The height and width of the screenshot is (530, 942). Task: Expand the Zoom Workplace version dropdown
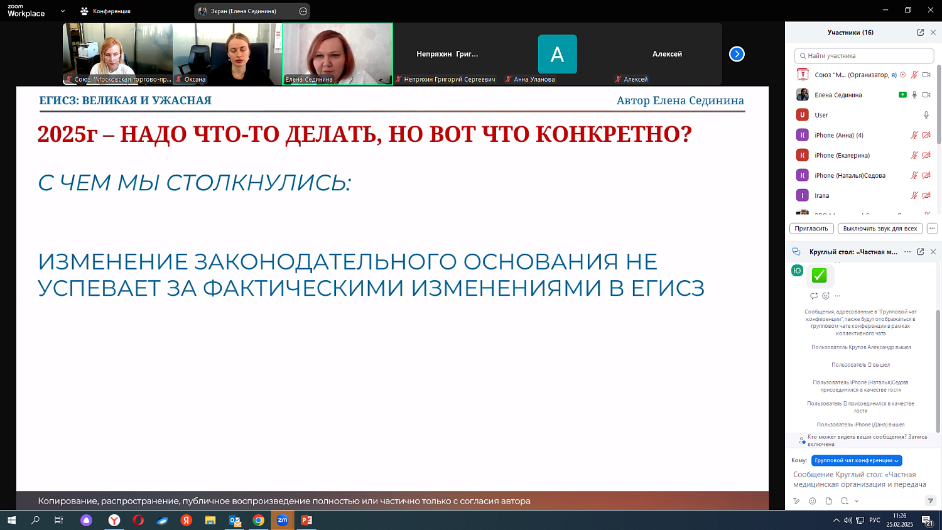pyautogui.click(x=61, y=11)
